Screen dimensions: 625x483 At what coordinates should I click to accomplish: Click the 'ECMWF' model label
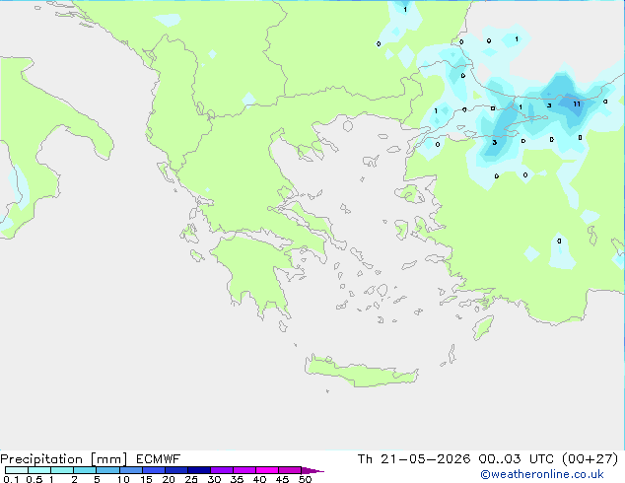click(159, 459)
